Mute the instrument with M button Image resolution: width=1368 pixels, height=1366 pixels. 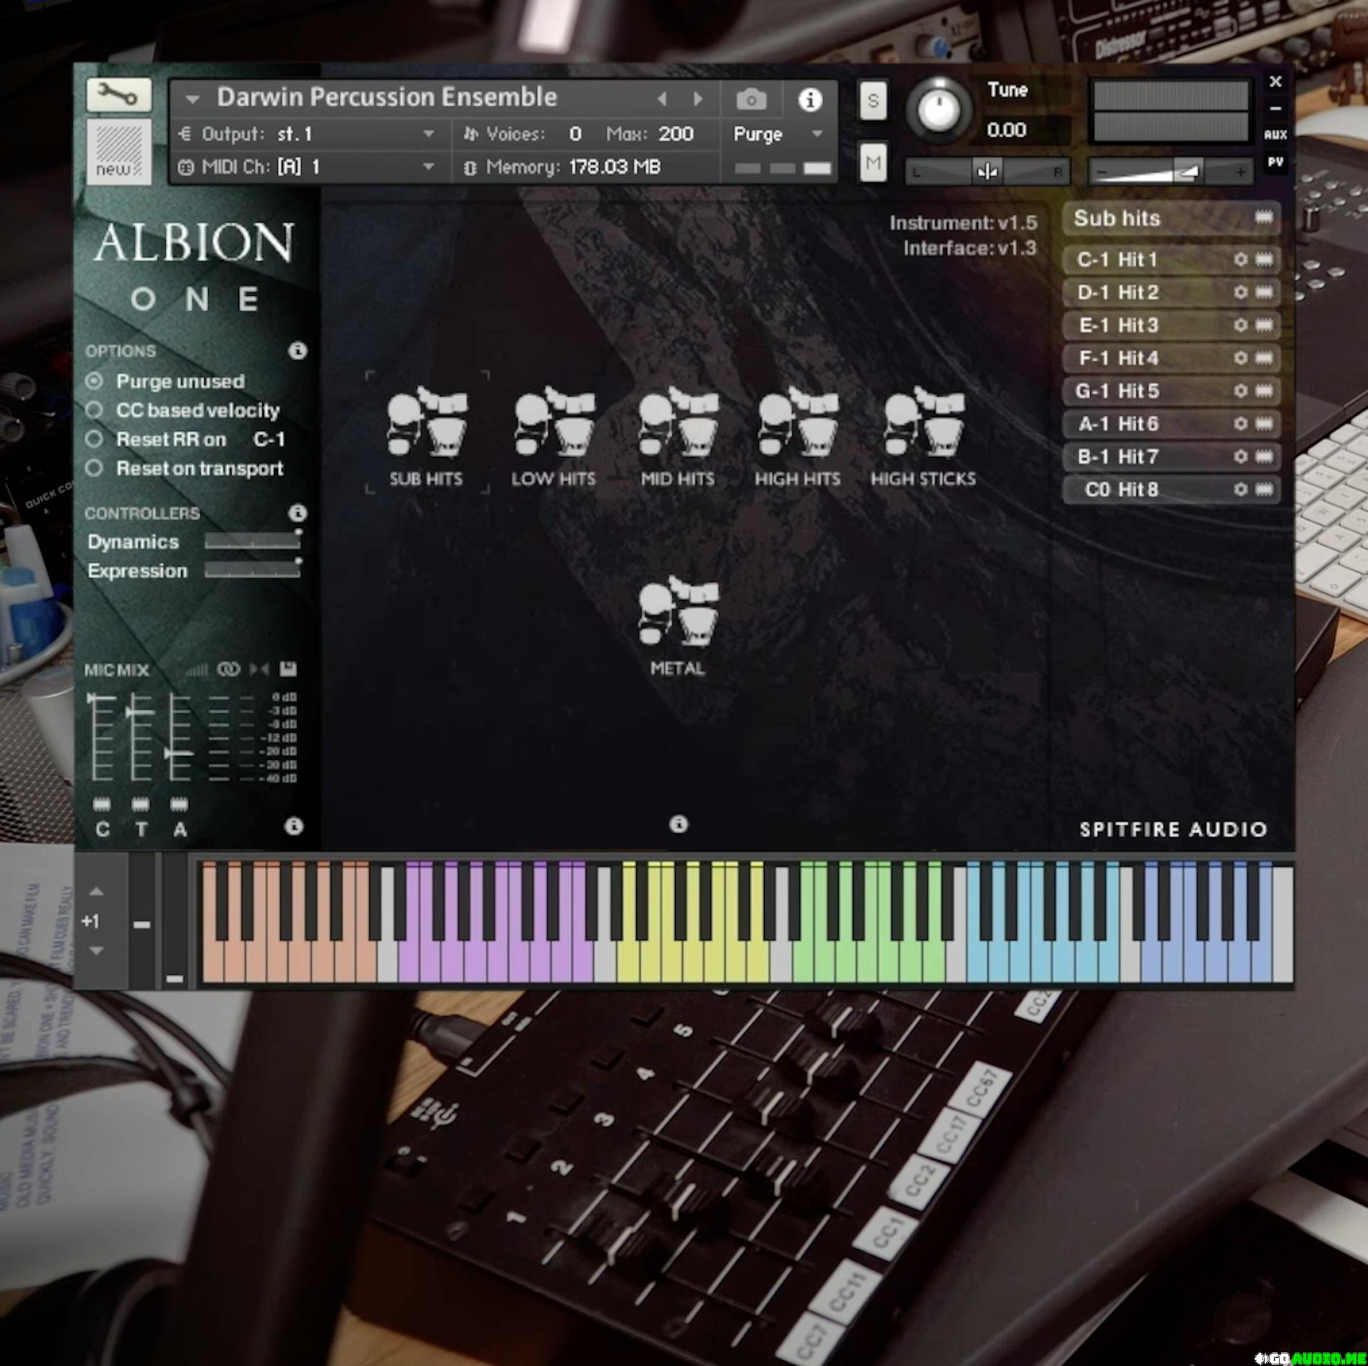(x=873, y=163)
